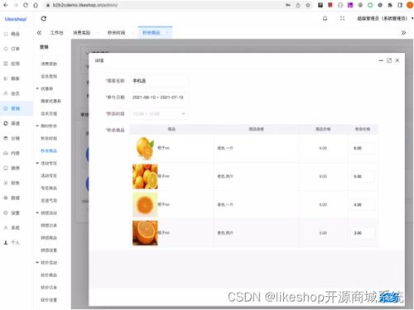Image resolution: width=414 pixels, height=310 pixels.
Task: Open 商品 section via its sidebar icon
Action: [x=6, y=34]
